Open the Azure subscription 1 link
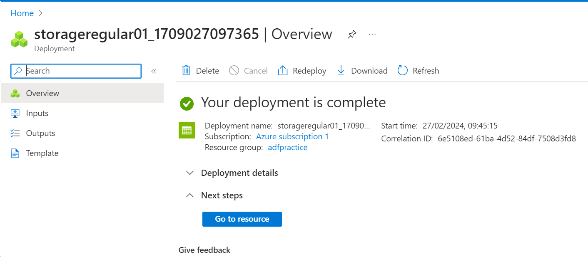Viewport: 588px width, 257px height. tap(292, 136)
